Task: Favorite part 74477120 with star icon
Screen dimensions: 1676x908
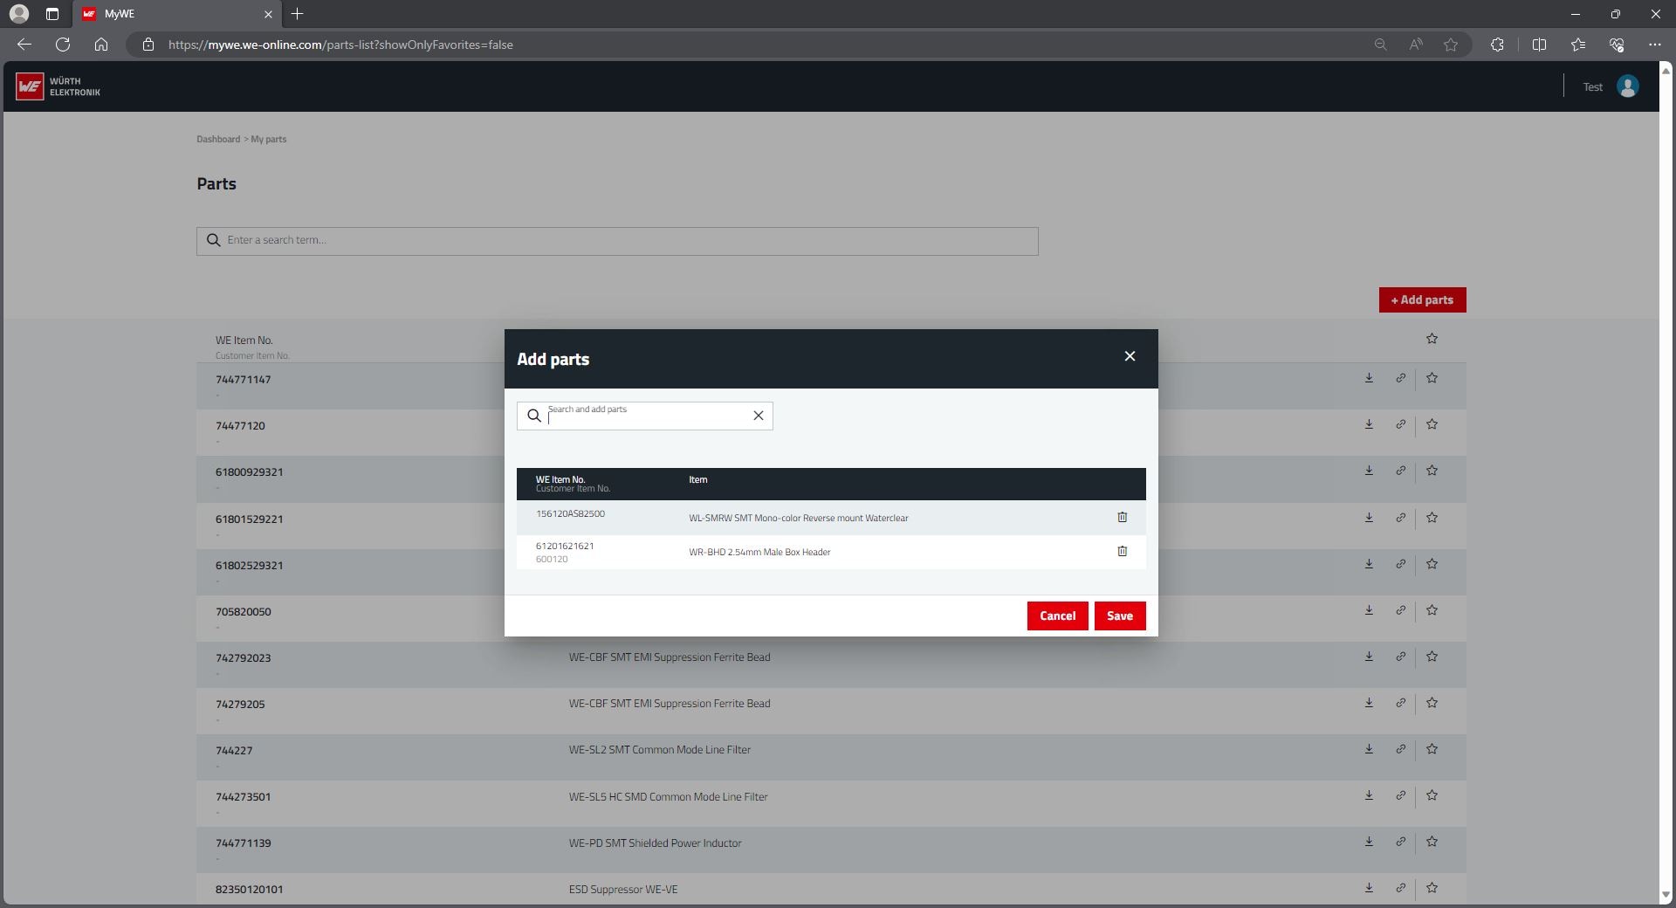Action: (x=1432, y=424)
